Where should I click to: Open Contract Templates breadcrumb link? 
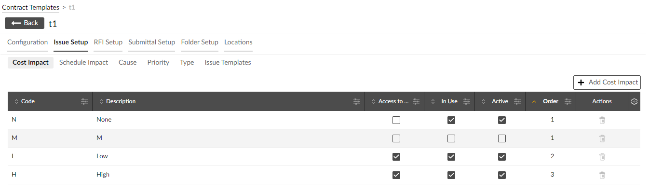pyautogui.click(x=31, y=7)
